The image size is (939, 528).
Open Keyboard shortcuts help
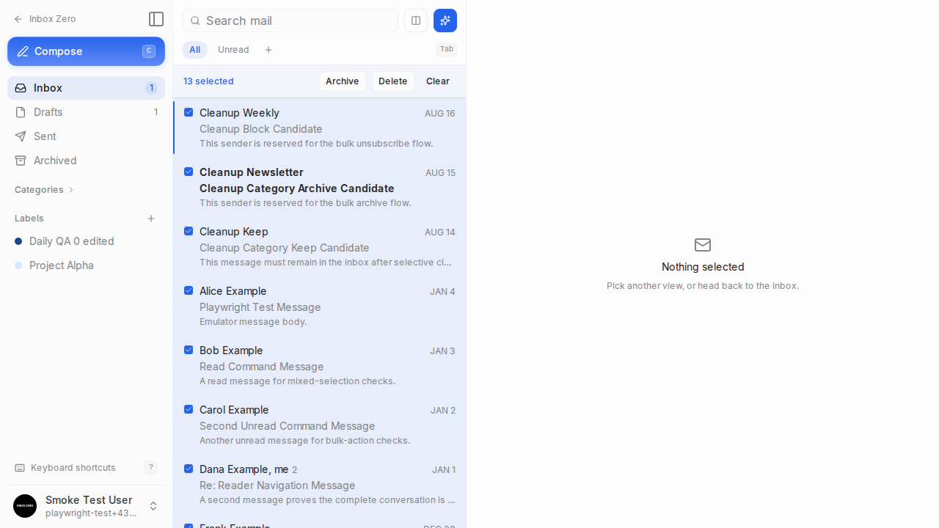[86, 468]
